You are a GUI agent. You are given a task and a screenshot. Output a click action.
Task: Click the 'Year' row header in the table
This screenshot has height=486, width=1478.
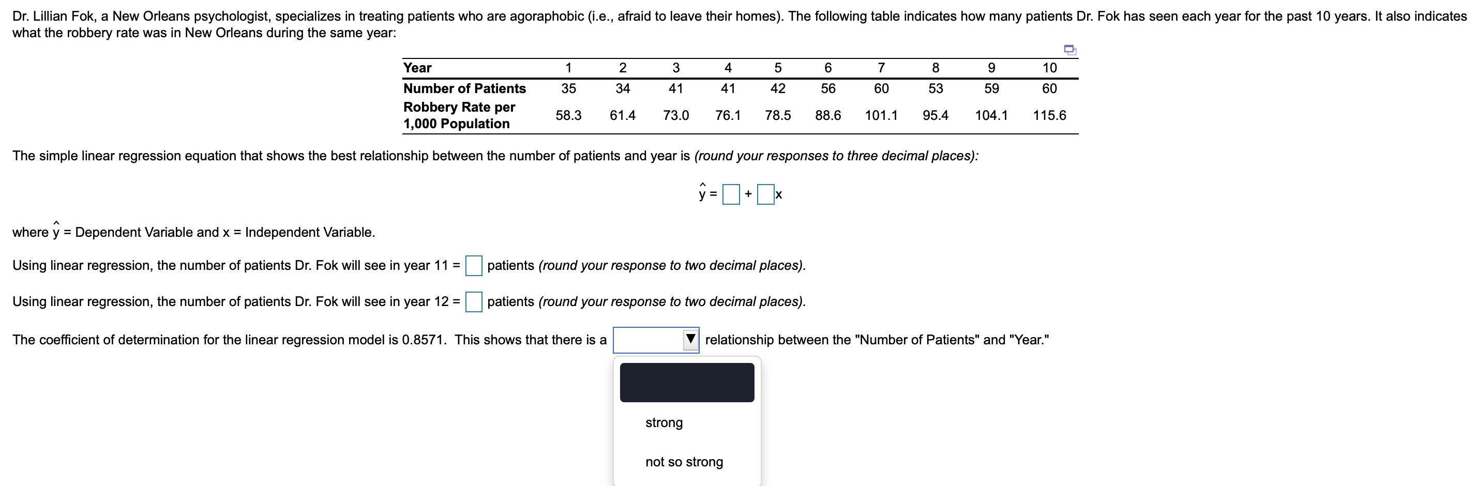point(417,68)
